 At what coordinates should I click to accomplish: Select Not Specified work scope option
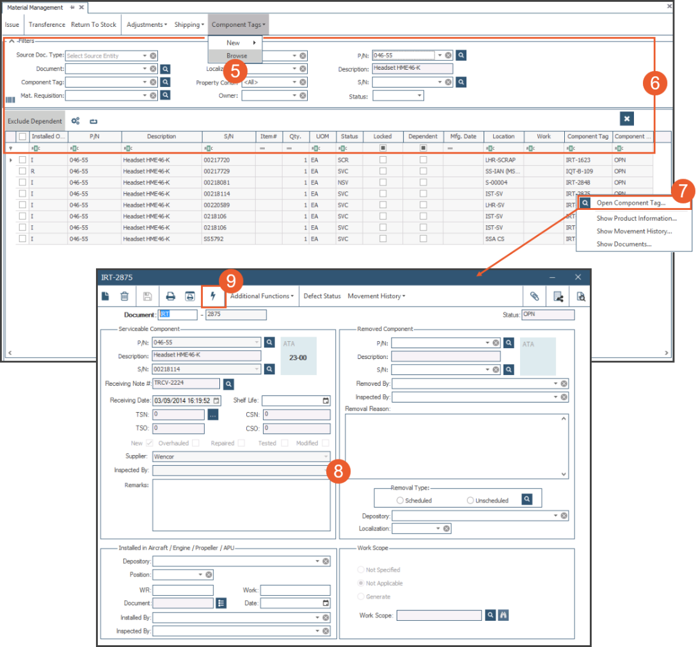tap(361, 570)
